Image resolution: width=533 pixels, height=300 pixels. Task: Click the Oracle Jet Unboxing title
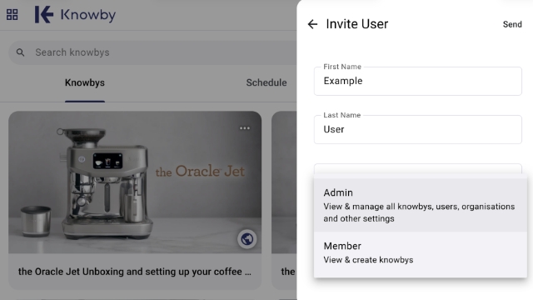135,272
